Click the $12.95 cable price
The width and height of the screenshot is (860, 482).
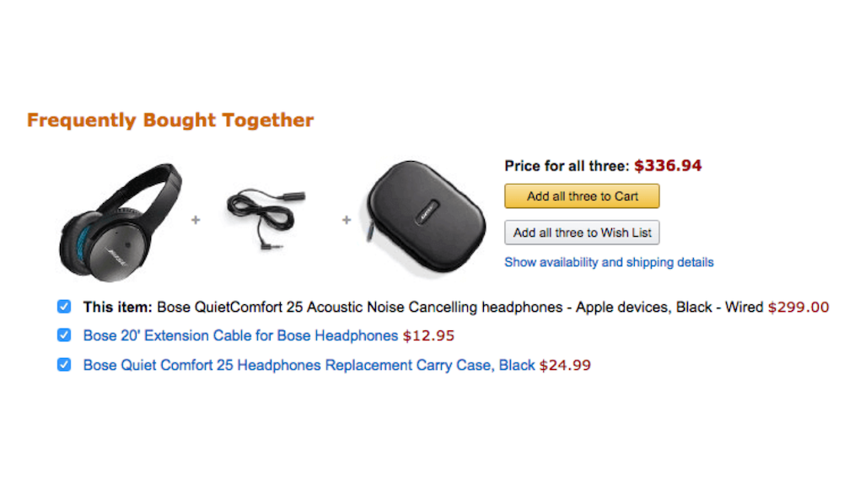[x=428, y=336]
